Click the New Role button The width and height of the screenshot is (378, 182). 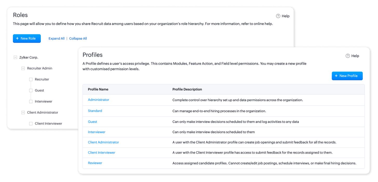pyautogui.click(x=27, y=38)
